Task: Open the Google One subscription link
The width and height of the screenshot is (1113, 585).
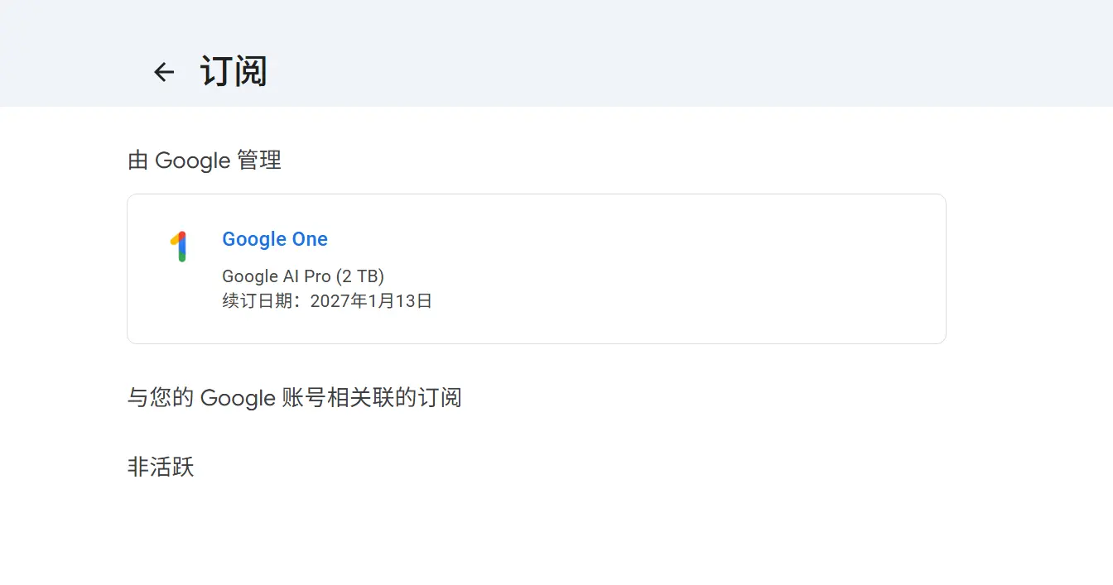Action: (x=275, y=239)
